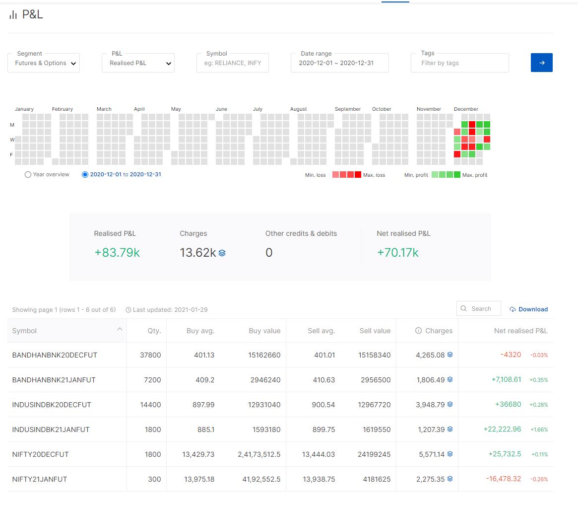Click the 4,265.08 charges value
The width and height of the screenshot is (578, 505).
coord(430,355)
